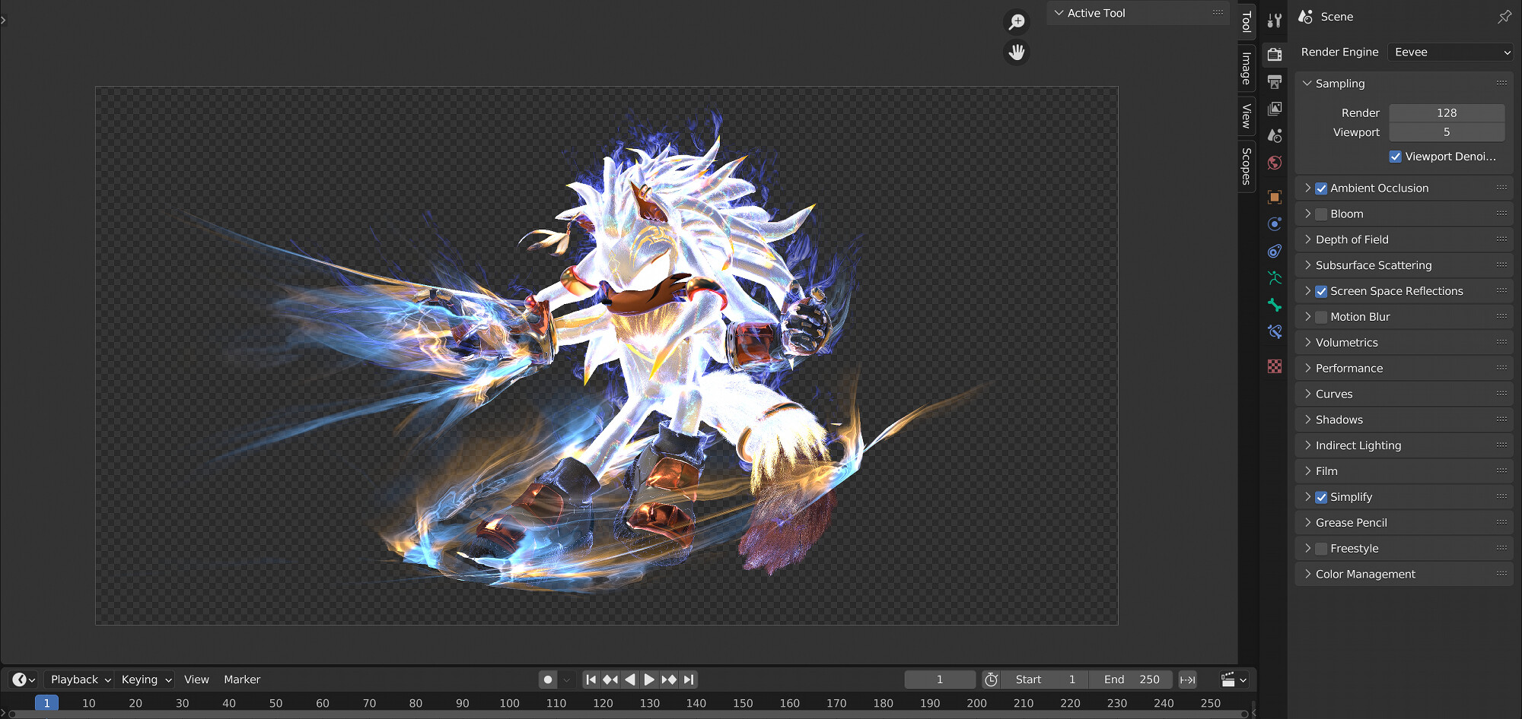Disable the Viewport Denoising checkbox
Image resolution: width=1522 pixels, height=719 pixels.
click(x=1395, y=157)
